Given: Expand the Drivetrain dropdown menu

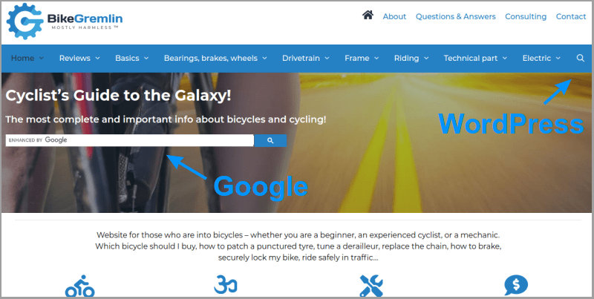Looking at the screenshot, I should (306, 59).
